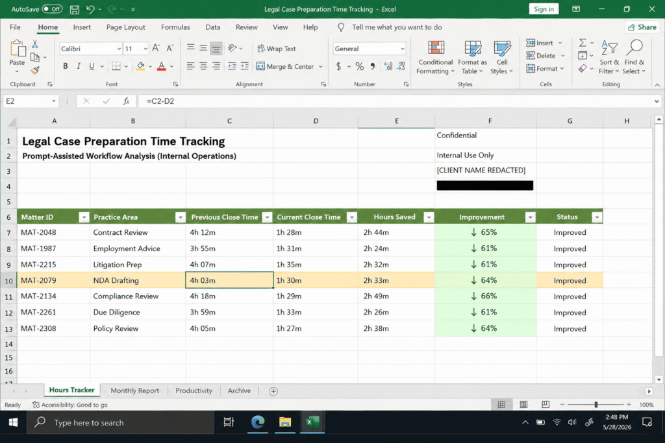
Task: Open Cell Styles gallery
Action: pos(502,58)
